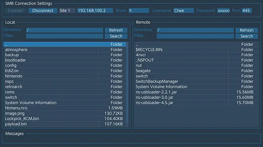Select the nut folder in Remote

point(196,66)
